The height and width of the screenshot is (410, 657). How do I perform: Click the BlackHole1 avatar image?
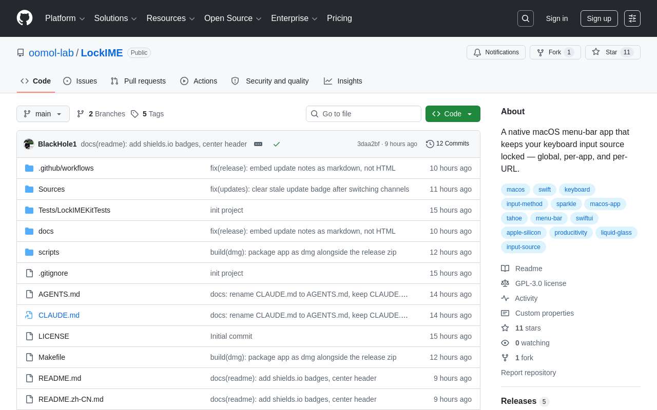pyautogui.click(x=29, y=144)
